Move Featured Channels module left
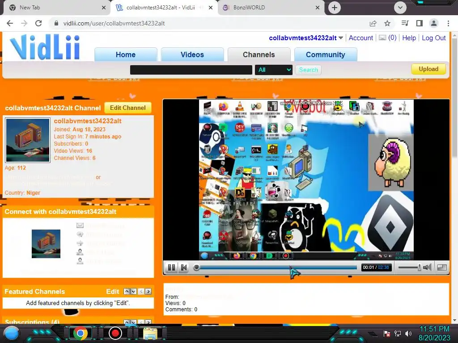This screenshot has height=343, width=458. pos(141,291)
